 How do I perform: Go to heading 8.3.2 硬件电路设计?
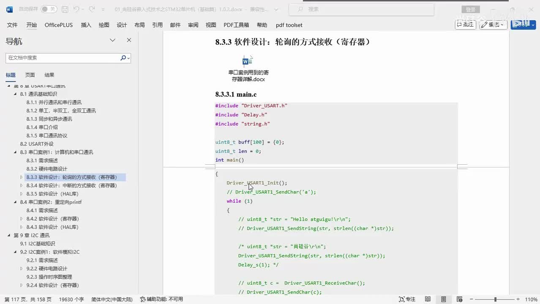(x=47, y=169)
